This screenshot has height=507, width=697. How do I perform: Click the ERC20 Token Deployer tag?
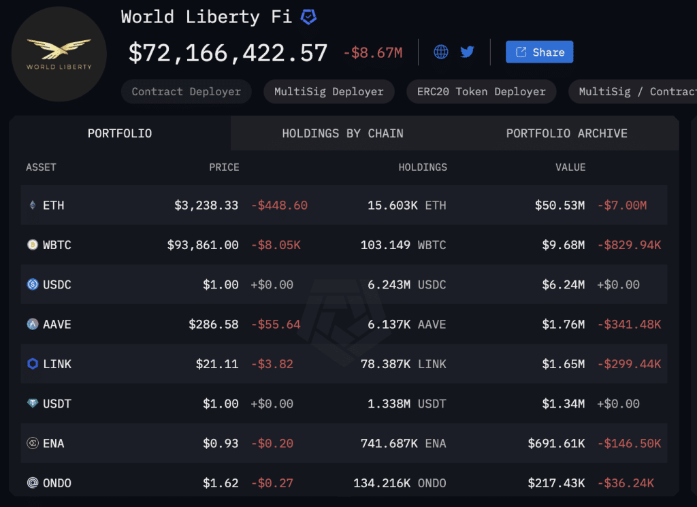(x=481, y=92)
